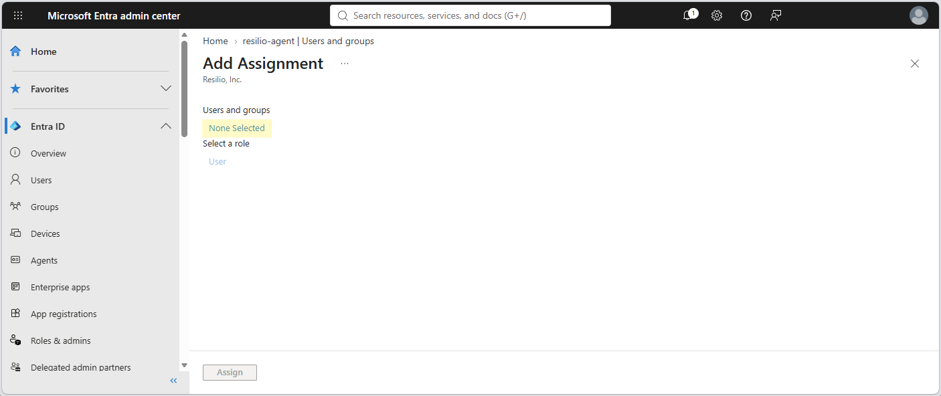The width and height of the screenshot is (941, 396).
Task: Open the portal menu waffle icon
Action: point(18,15)
